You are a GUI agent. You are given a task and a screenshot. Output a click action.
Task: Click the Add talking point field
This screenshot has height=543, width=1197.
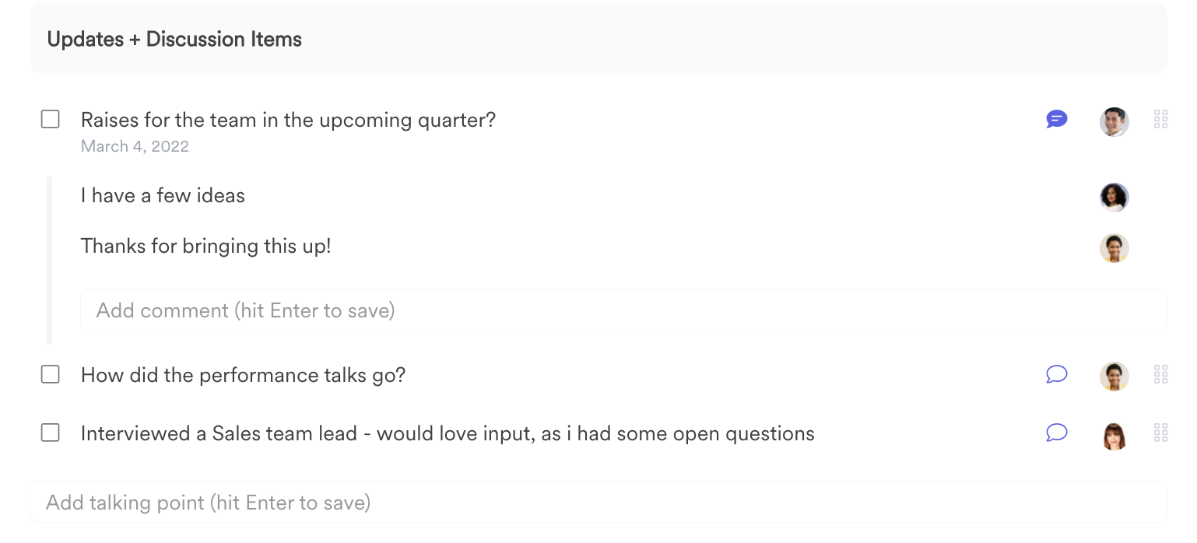598,503
